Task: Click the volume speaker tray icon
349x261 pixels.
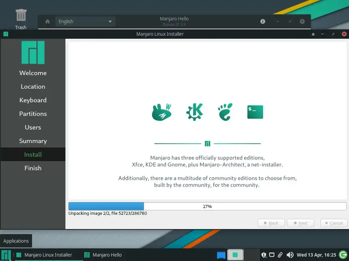Action: pos(290,255)
